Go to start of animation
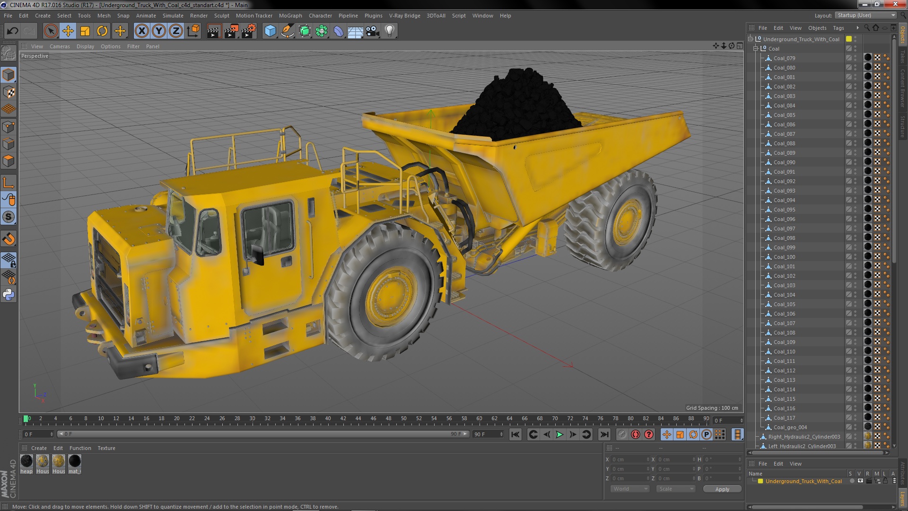This screenshot has width=908, height=511. (x=515, y=434)
